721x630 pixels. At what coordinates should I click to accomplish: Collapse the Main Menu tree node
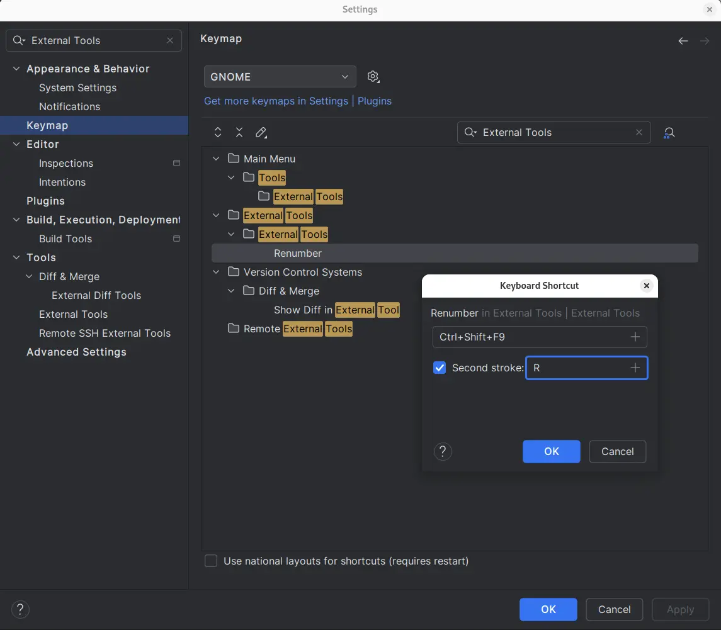[x=217, y=159]
